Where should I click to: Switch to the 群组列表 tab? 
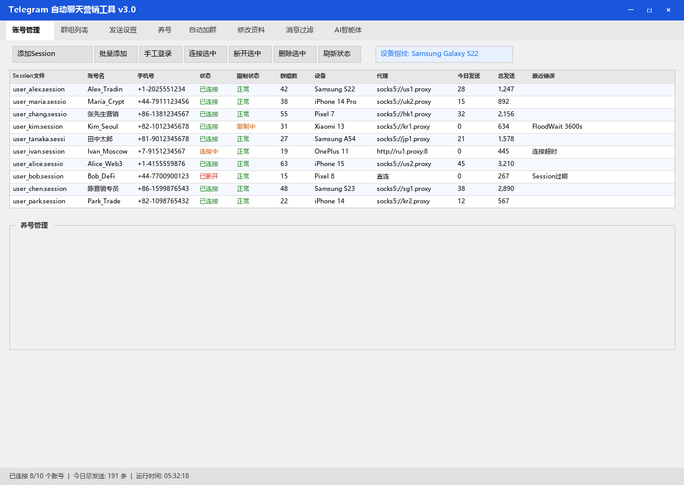(x=75, y=30)
